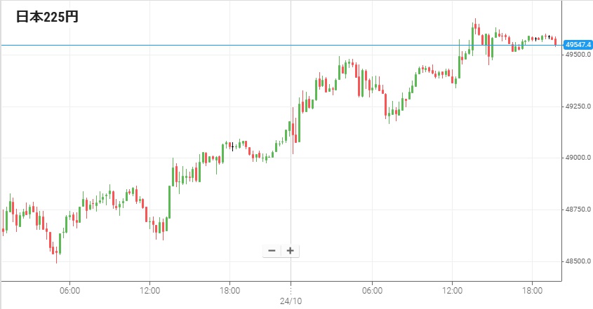
Task: Click the 48750.0 price axis label
Action: click(x=577, y=210)
